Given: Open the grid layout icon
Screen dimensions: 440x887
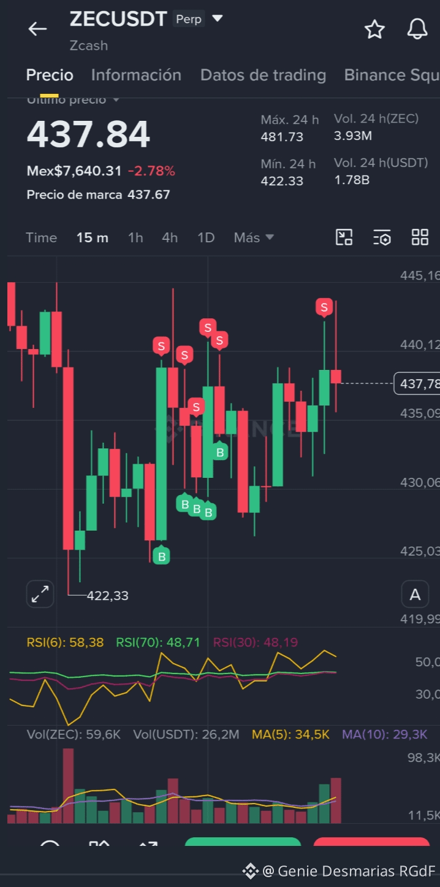Looking at the screenshot, I should click(420, 237).
